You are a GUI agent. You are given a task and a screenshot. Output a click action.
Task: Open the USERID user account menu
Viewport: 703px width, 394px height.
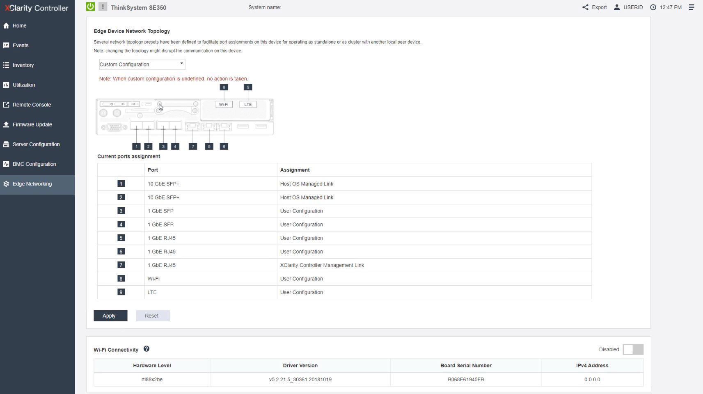point(628,7)
